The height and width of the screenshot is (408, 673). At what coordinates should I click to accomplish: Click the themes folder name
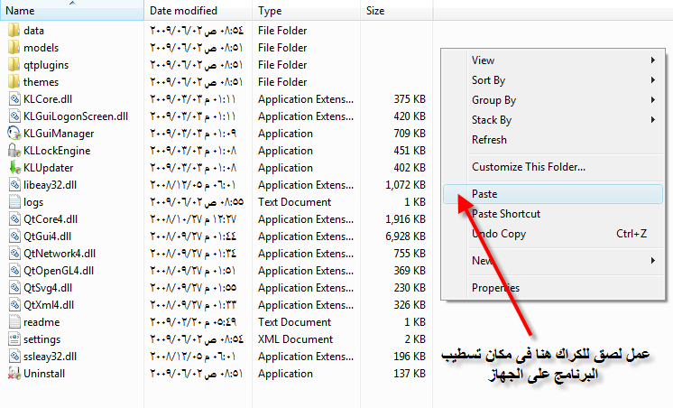click(41, 82)
